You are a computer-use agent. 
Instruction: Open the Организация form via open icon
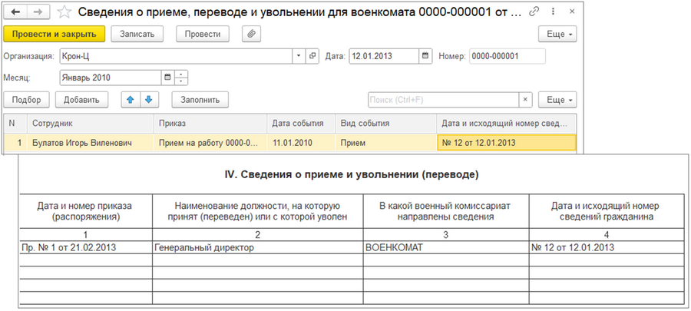[x=312, y=56]
